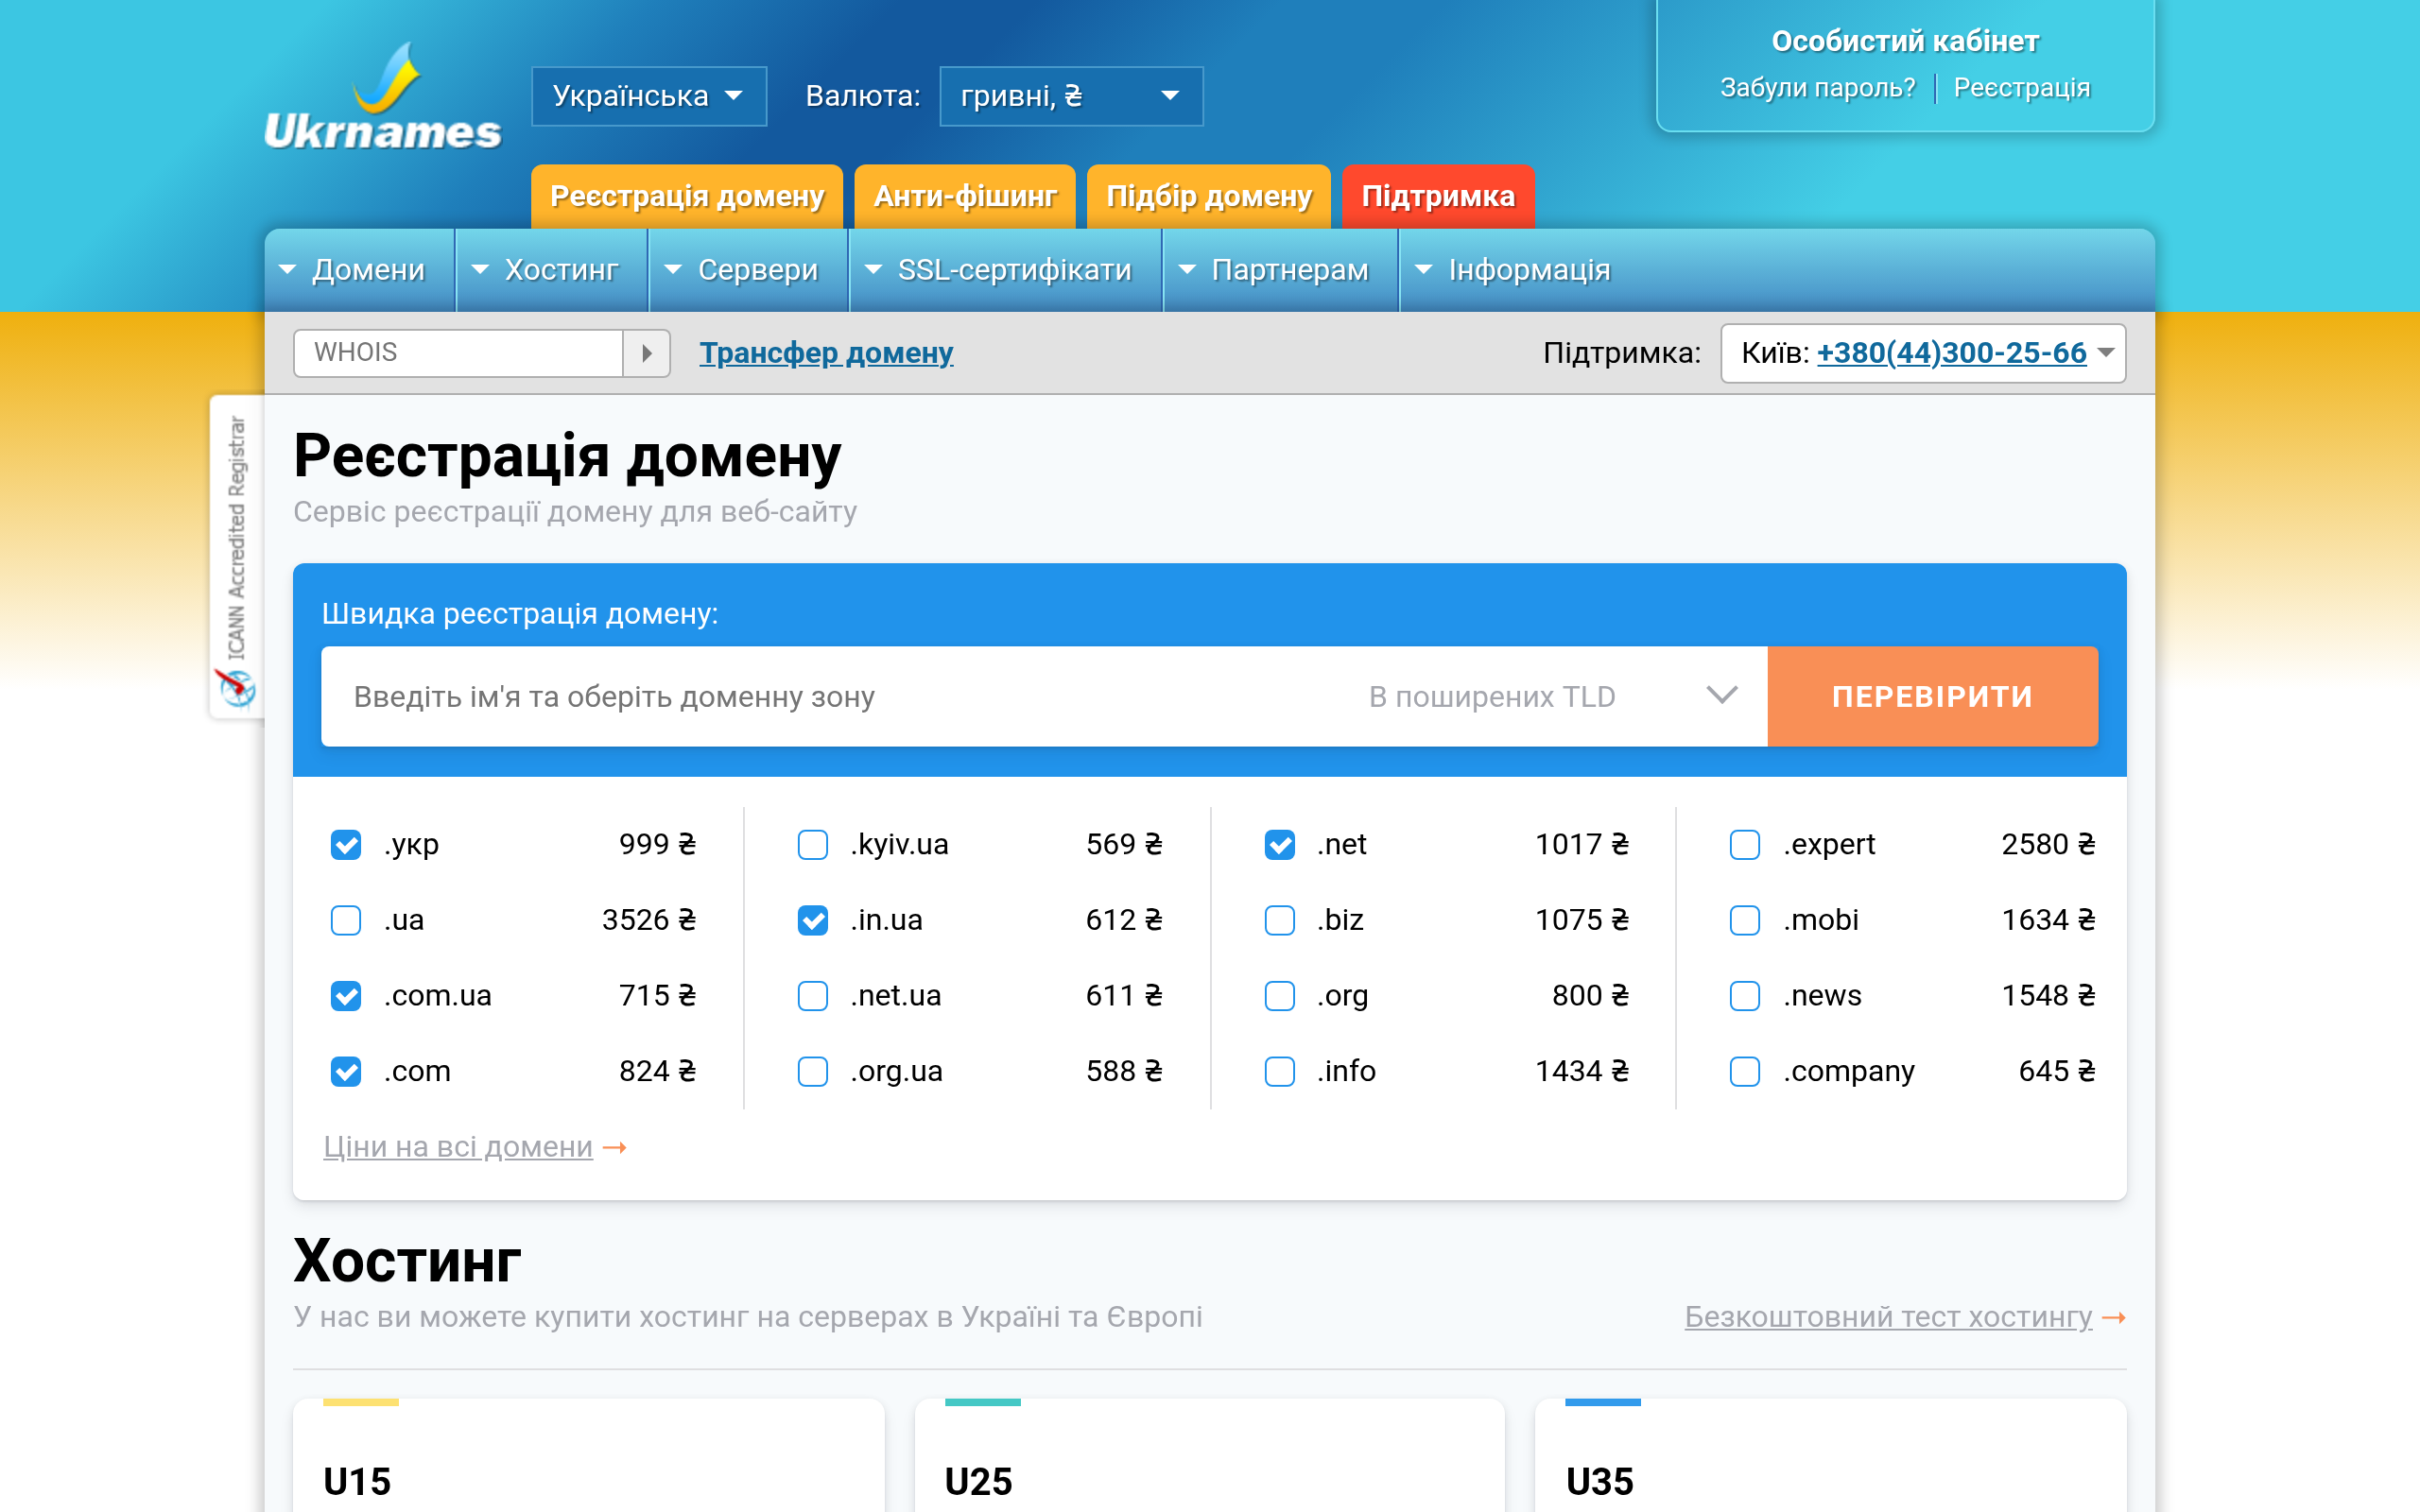The image size is (2420, 1512).
Task: Open the currency гривні dropdown
Action: tap(1071, 96)
